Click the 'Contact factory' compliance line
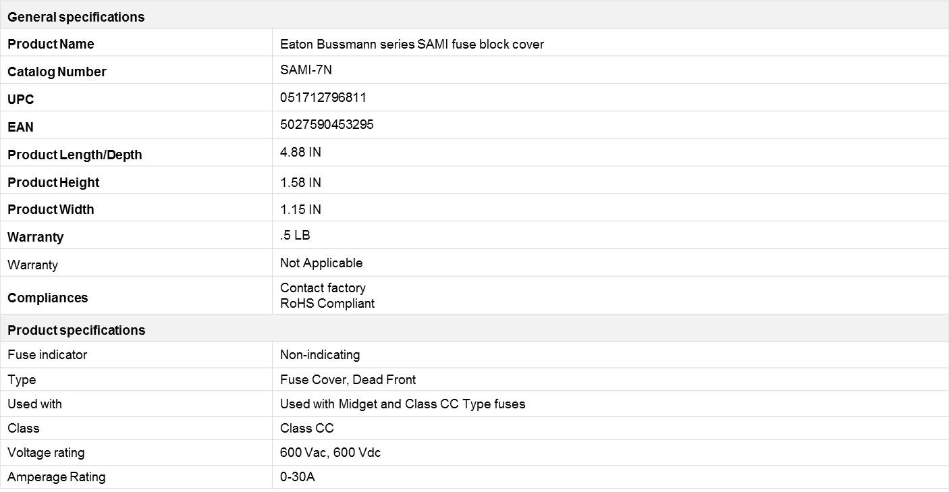Screen dimensions: 949x492 pos(323,288)
